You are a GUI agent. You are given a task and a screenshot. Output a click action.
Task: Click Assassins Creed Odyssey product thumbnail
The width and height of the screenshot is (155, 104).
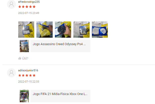pos(24,46)
